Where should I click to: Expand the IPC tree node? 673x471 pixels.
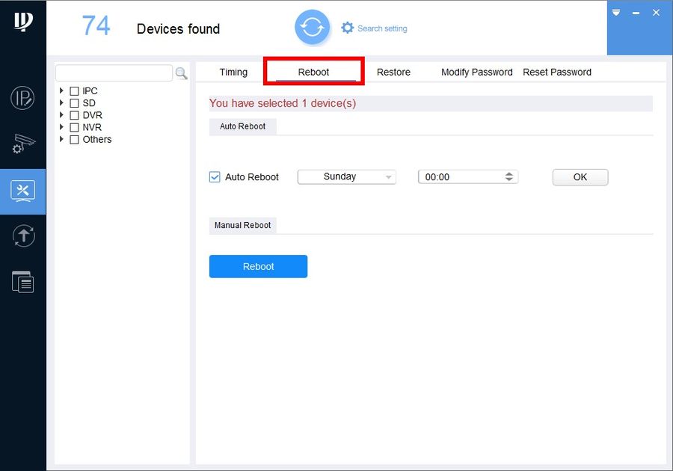(61, 90)
